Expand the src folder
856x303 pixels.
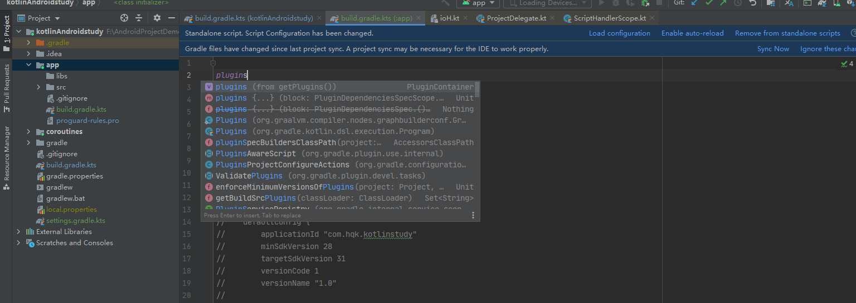tap(38, 87)
